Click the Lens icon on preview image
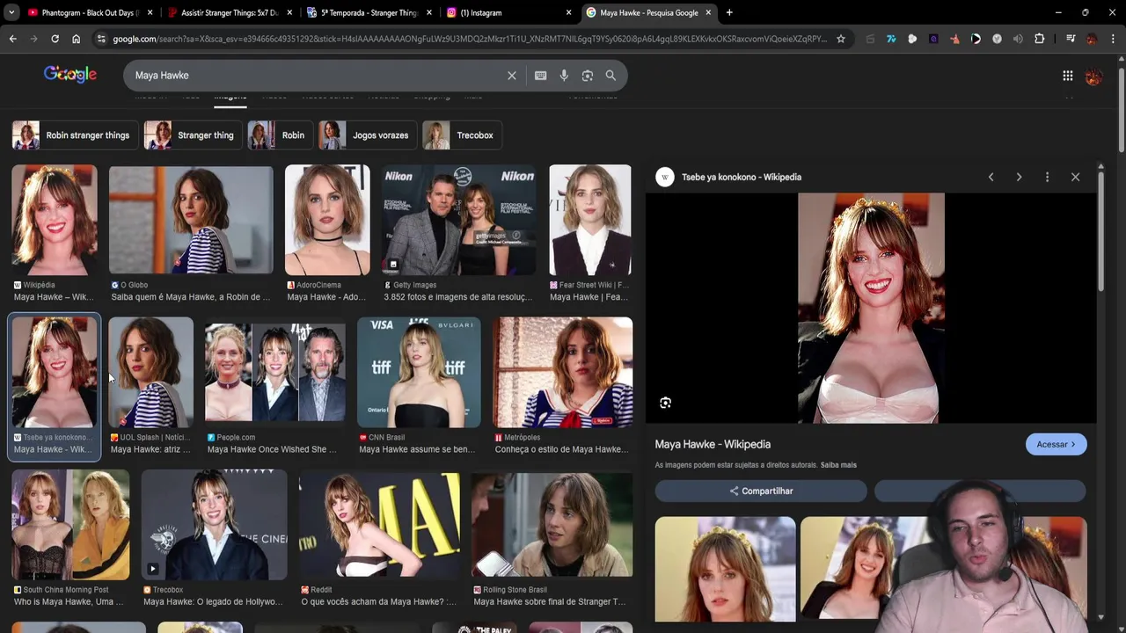 (x=665, y=403)
